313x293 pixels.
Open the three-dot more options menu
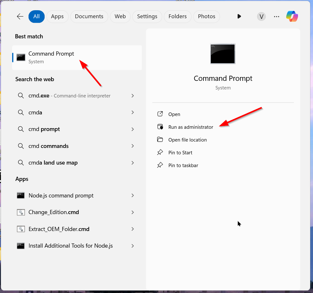click(277, 17)
